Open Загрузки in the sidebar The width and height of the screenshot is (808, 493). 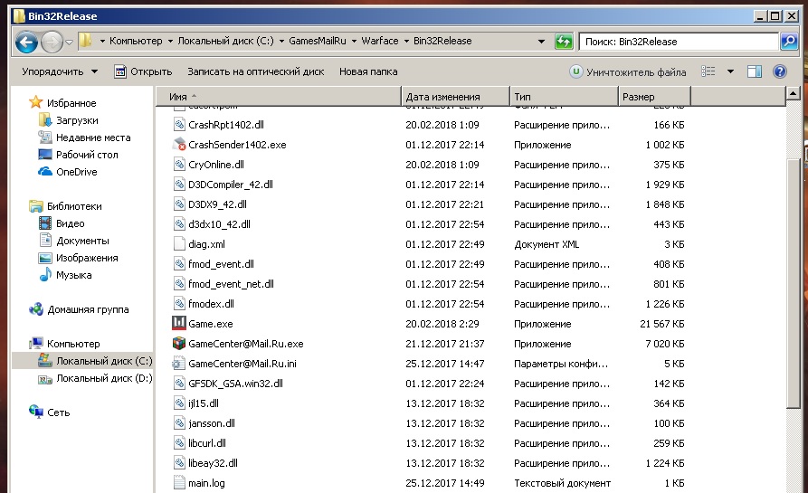(77, 120)
